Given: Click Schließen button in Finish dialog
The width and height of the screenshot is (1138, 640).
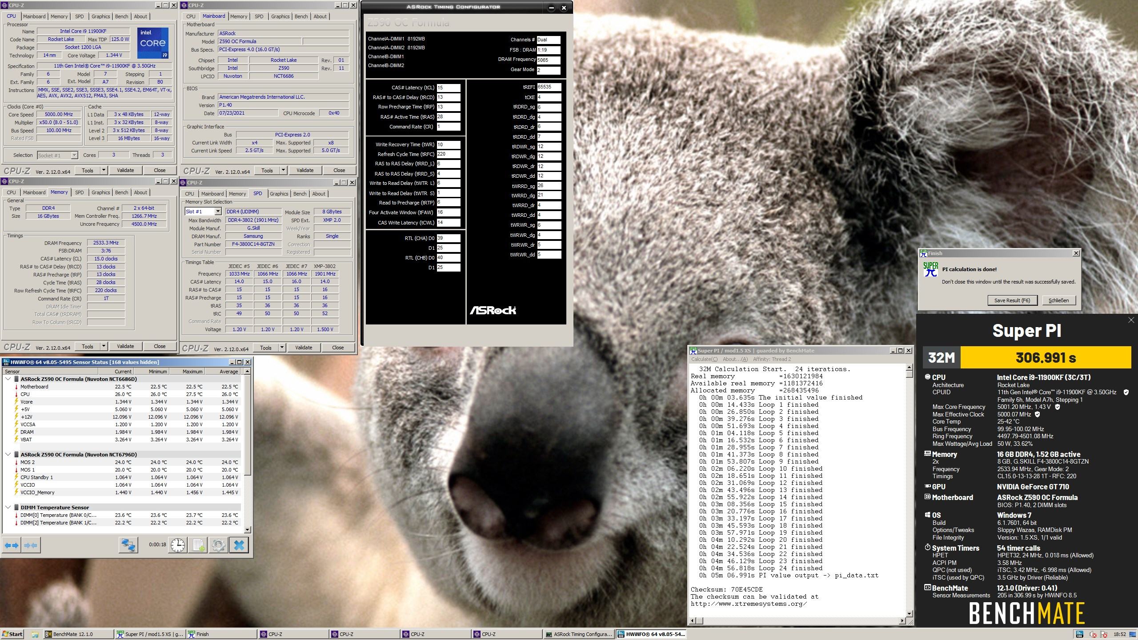Looking at the screenshot, I should point(1058,300).
